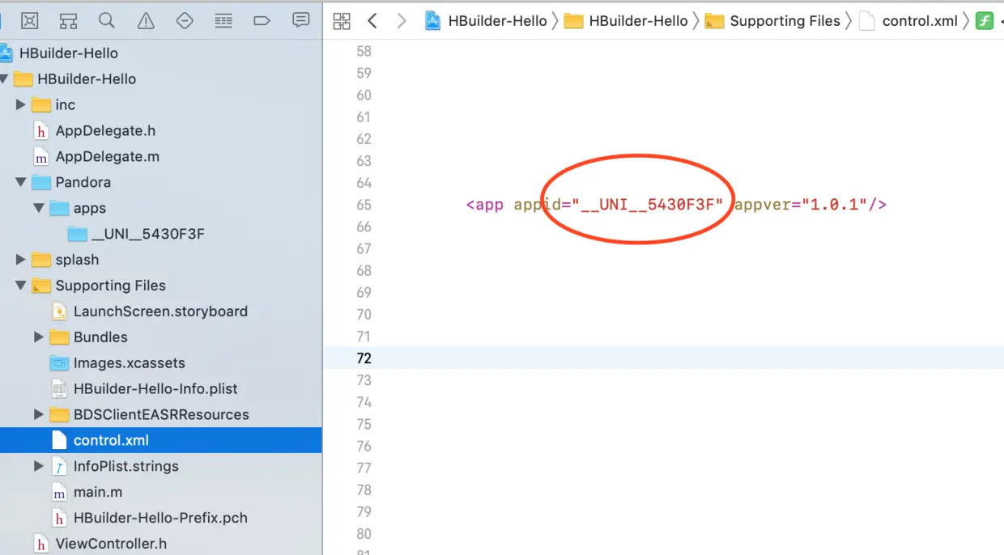Viewport: 1004px width, 555px height.
Task: Open the breakpoint navigator icon
Action: (262, 20)
